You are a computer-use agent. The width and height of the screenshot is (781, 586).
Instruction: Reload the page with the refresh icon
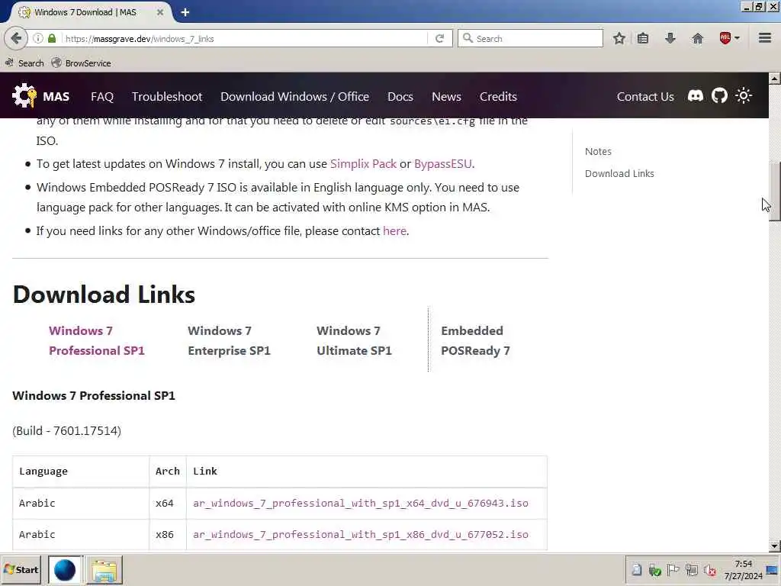tap(440, 38)
